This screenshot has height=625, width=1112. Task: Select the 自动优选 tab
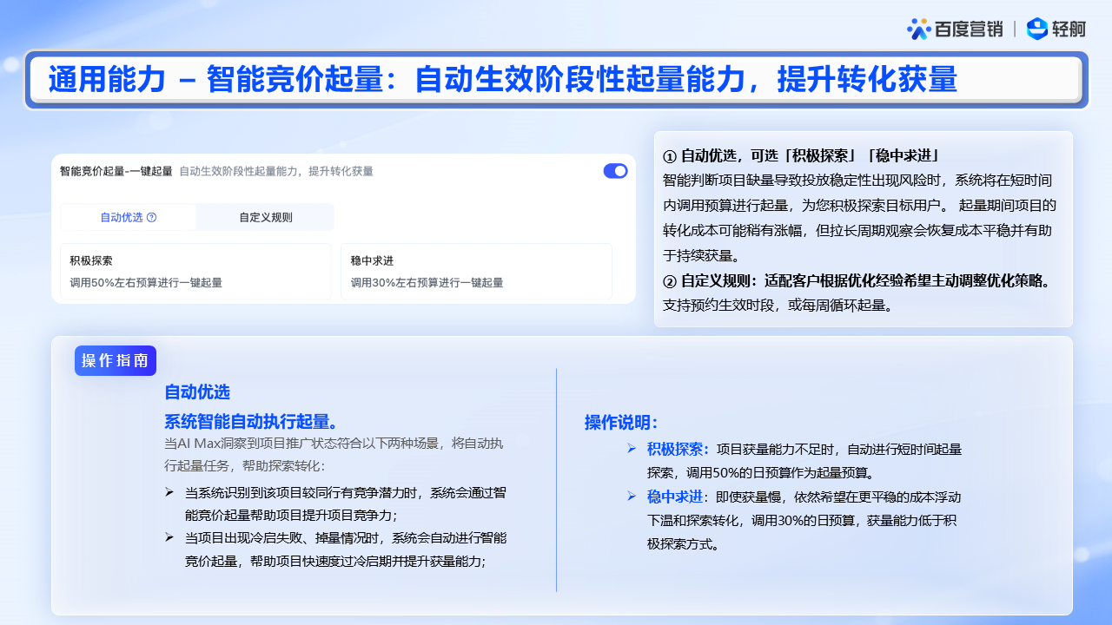[x=129, y=217]
